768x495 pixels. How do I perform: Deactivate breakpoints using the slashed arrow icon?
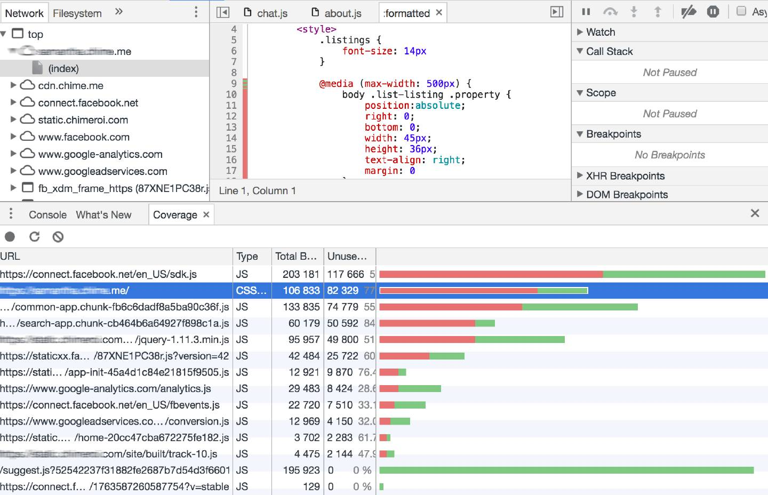click(x=689, y=12)
